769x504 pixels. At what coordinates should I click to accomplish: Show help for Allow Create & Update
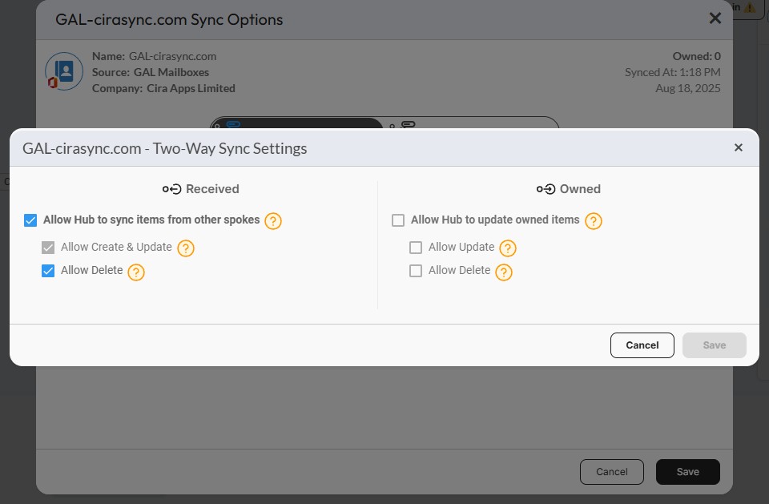[x=186, y=248]
